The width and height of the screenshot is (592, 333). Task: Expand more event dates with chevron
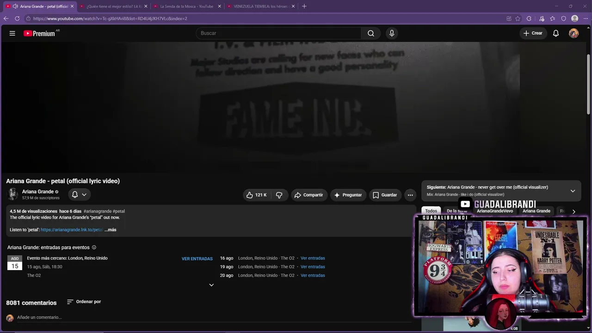pyautogui.click(x=211, y=285)
